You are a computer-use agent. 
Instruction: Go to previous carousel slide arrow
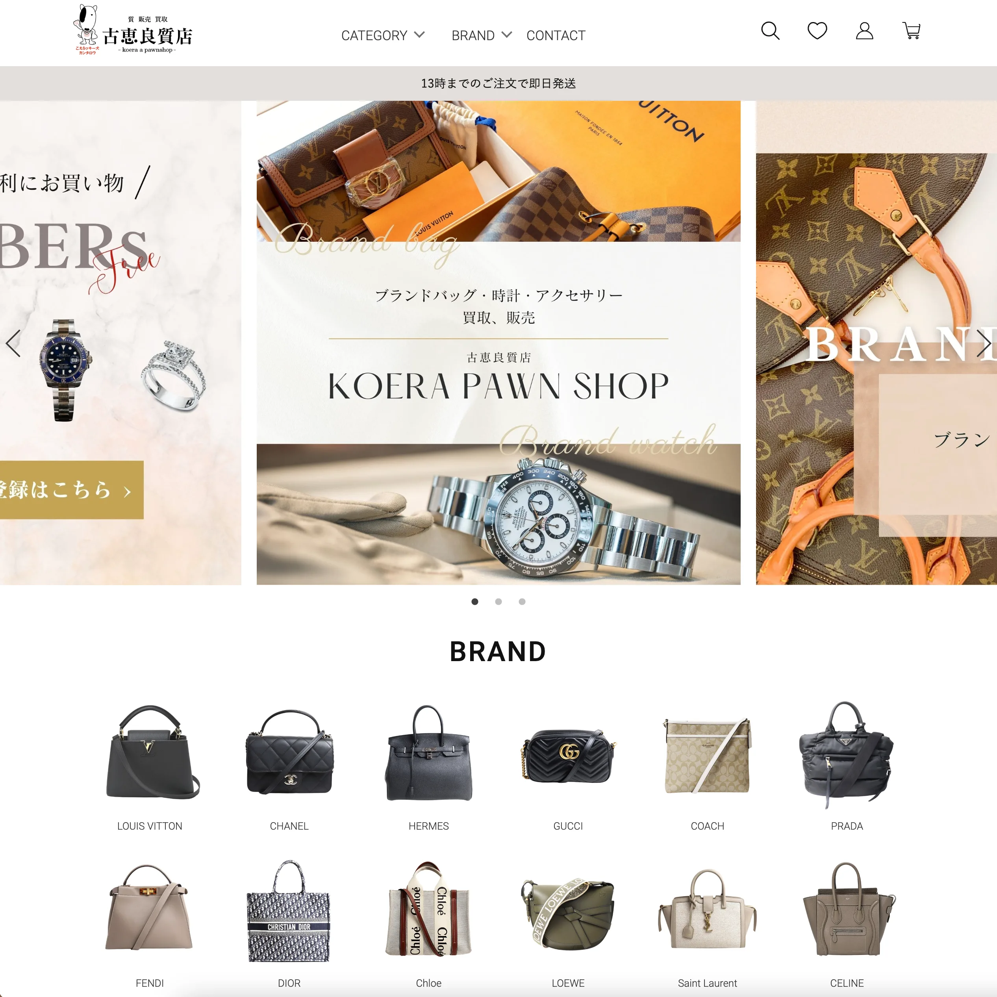click(x=13, y=343)
